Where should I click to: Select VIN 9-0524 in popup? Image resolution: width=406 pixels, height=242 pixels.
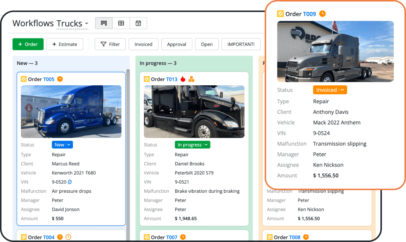click(321, 133)
